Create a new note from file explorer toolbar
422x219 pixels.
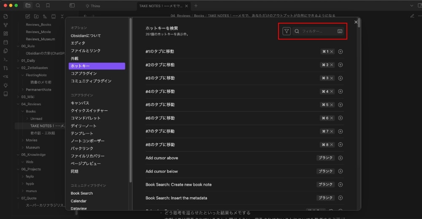(28, 16)
